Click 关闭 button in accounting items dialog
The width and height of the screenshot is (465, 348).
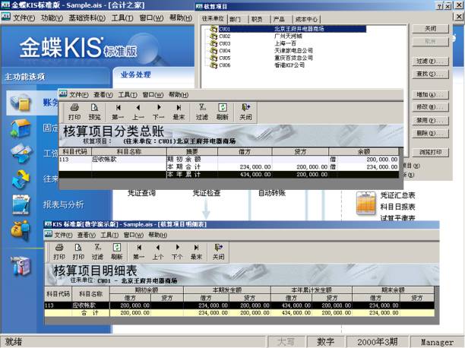tap(430, 29)
